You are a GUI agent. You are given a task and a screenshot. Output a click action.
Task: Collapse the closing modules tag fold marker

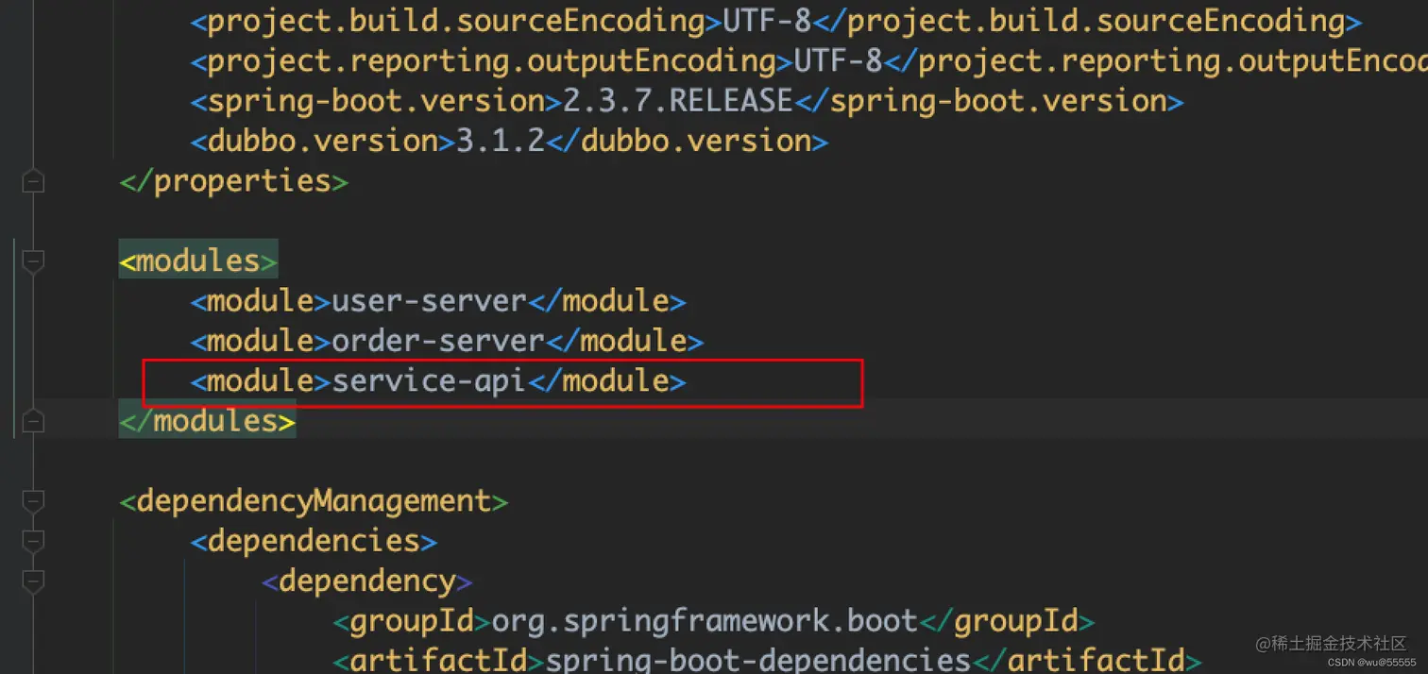tap(33, 421)
